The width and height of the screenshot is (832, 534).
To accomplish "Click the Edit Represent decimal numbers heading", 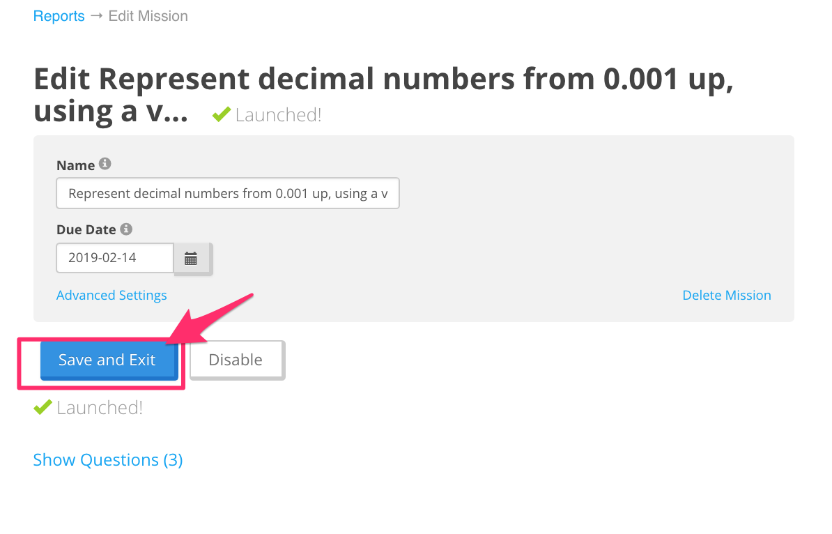I will point(384,95).
